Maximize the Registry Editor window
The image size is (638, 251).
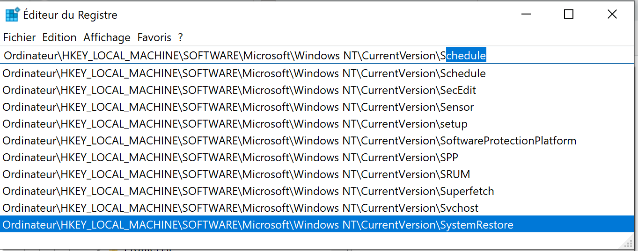(569, 14)
